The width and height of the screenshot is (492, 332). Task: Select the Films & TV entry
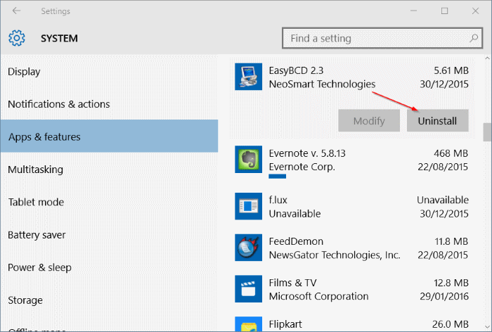click(x=351, y=289)
